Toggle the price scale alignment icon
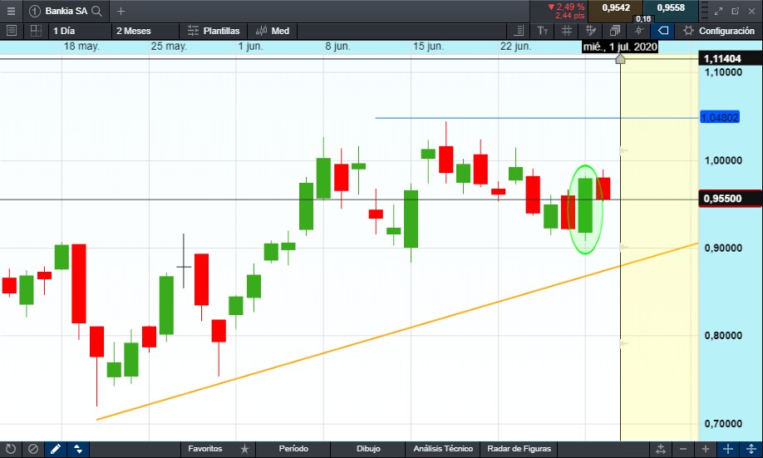This screenshot has width=763, height=458. (x=519, y=31)
